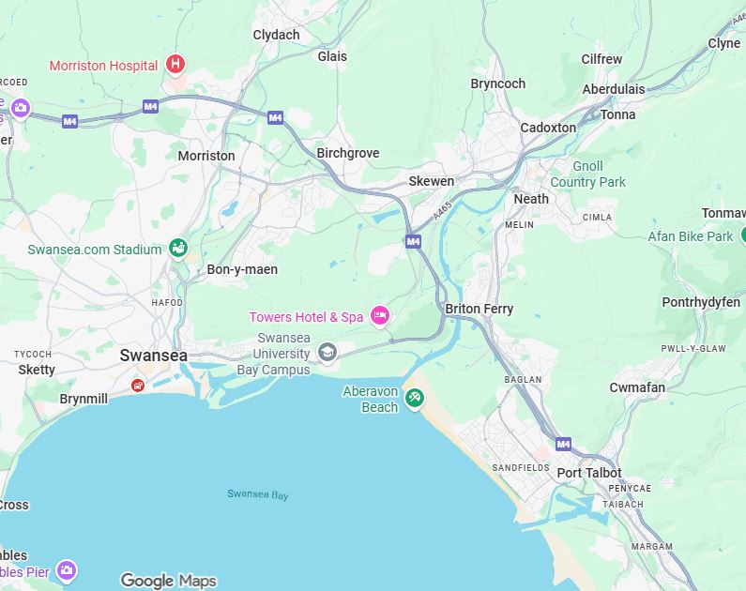Image resolution: width=746 pixels, height=591 pixels.
Task: Select the Morriston town label
Action: coord(206,156)
